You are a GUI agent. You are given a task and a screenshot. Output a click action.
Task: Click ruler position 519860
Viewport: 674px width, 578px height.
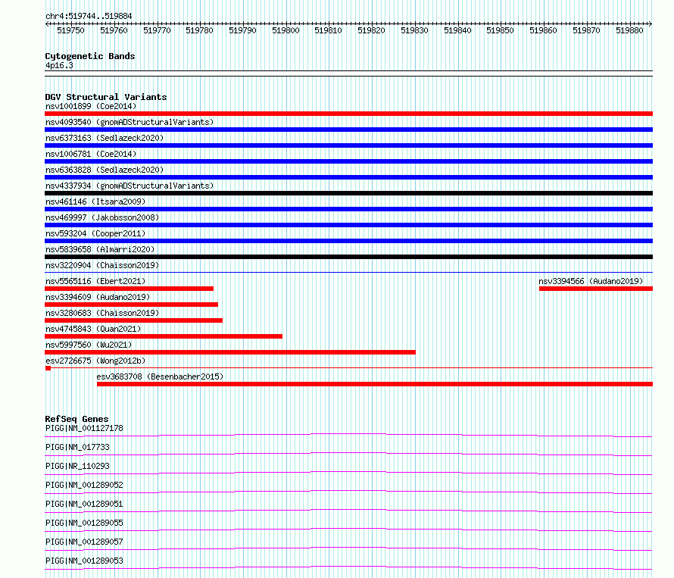pyautogui.click(x=543, y=30)
